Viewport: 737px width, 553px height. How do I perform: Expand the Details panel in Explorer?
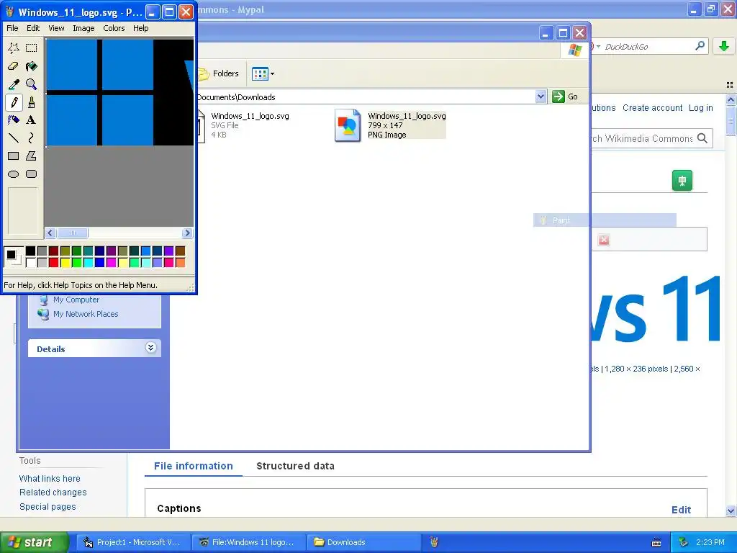[150, 348]
